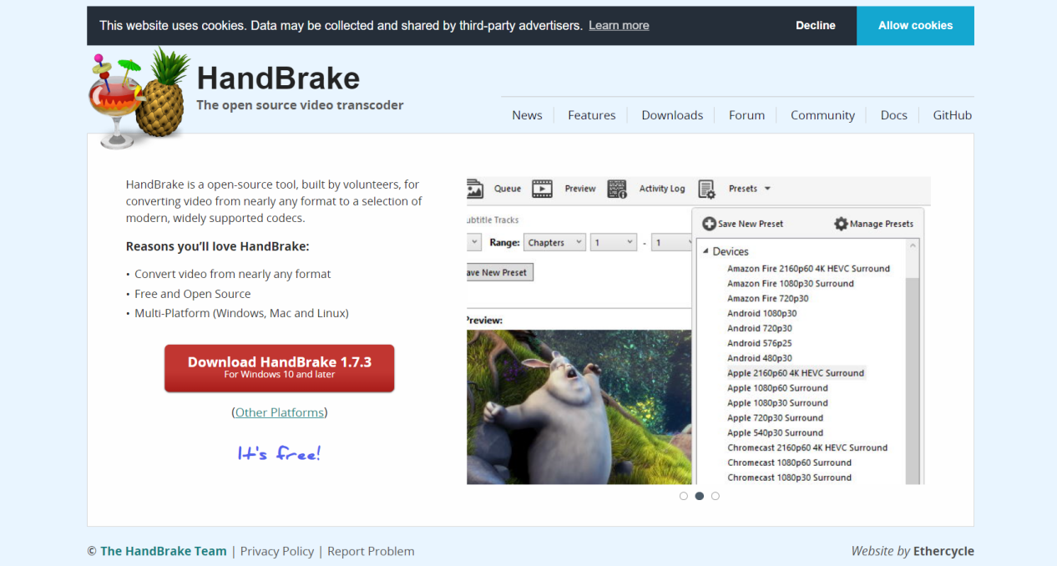This screenshot has width=1057, height=566.
Task: Decline the cookies
Action: click(816, 26)
